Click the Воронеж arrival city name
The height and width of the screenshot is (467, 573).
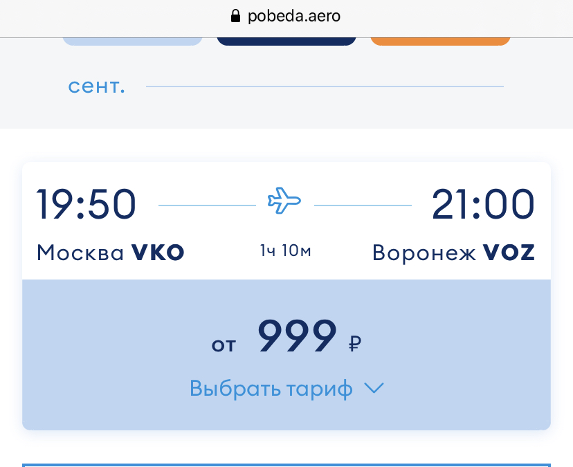tap(424, 253)
